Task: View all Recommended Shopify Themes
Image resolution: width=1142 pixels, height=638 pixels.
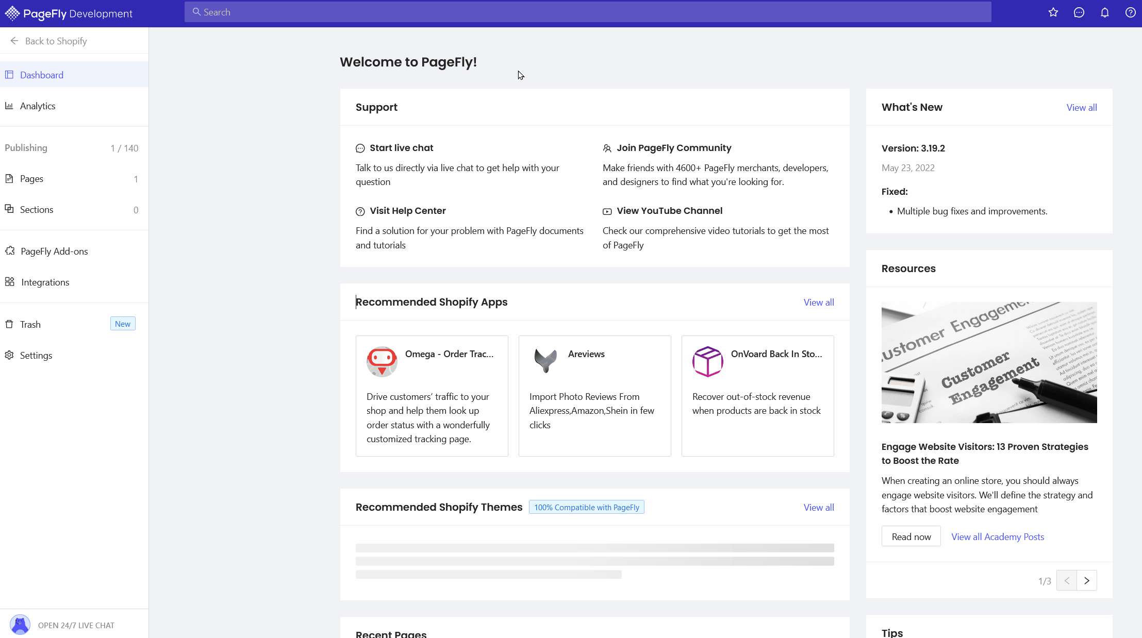Action: (818, 507)
